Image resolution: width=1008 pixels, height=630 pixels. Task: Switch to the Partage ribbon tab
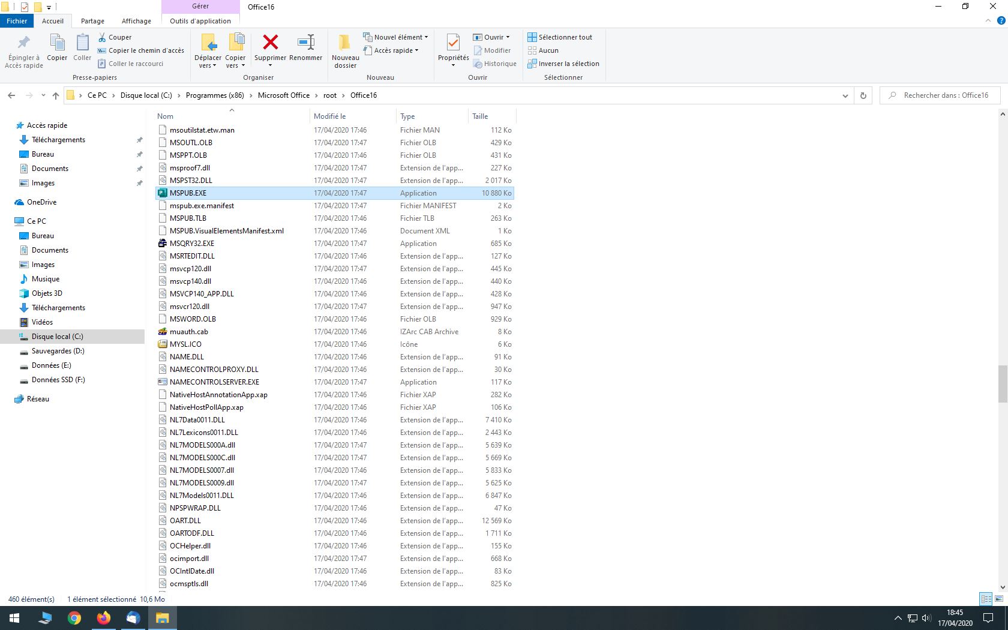(92, 21)
